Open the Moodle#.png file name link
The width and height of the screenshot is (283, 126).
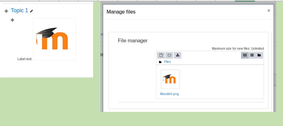169,94
